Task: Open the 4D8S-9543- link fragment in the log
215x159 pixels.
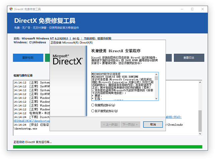Action: tap(174, 117)
